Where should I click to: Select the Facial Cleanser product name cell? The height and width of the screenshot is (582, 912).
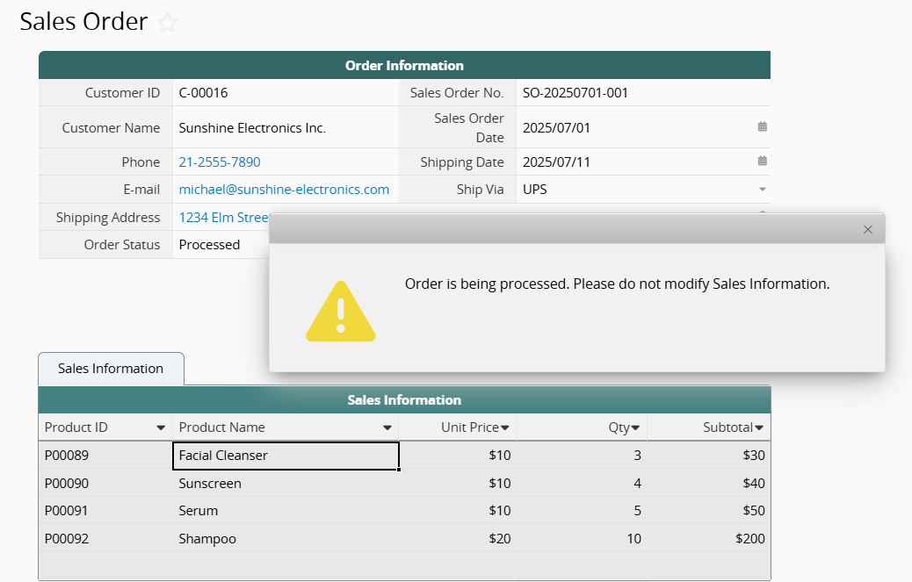(x=285, y=456)
